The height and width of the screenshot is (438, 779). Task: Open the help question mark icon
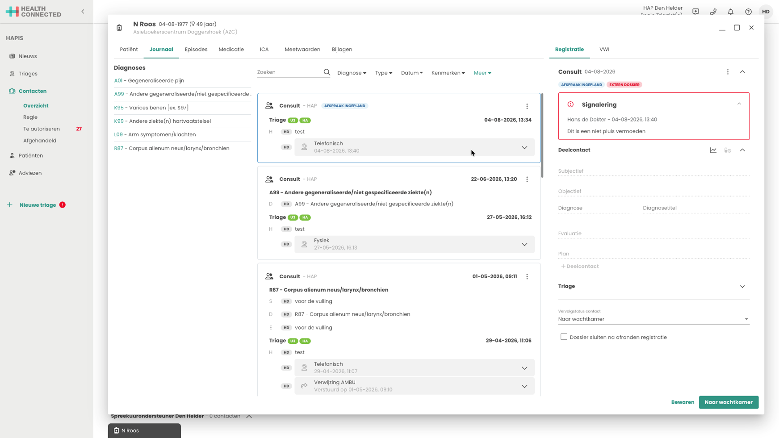(x=748, y=12)
